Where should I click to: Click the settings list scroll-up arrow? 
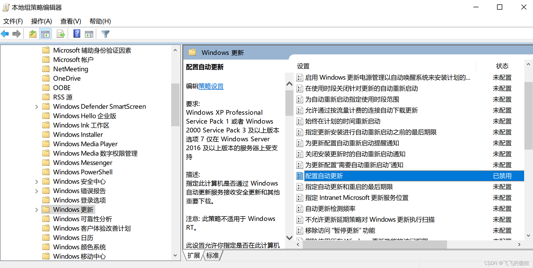(529, 64)
